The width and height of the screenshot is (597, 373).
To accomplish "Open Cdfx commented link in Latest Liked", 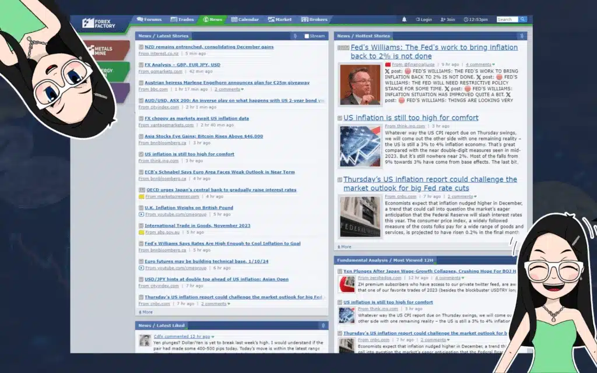I will [x=182, y=337].
